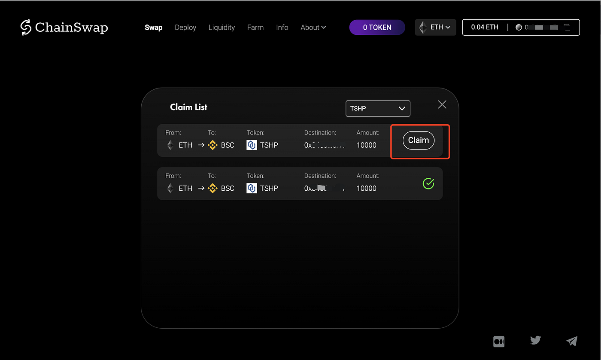Click the wallet avatar circle
Image resolution: width=601 pixels, height=360 pixels.
tap(519, 27)
